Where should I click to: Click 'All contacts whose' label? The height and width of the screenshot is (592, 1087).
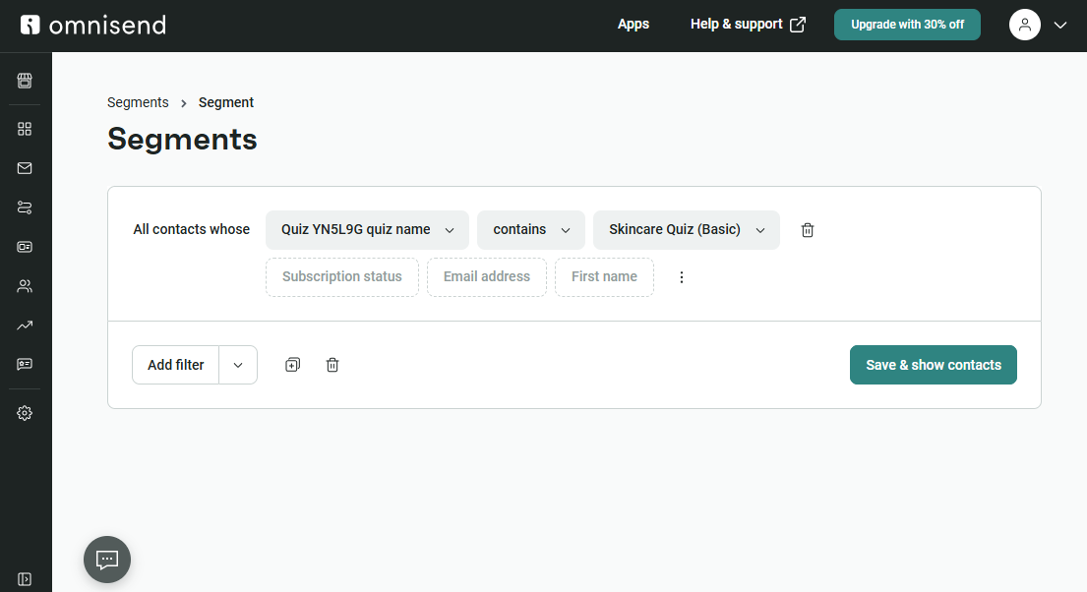[x=192, y=229]
